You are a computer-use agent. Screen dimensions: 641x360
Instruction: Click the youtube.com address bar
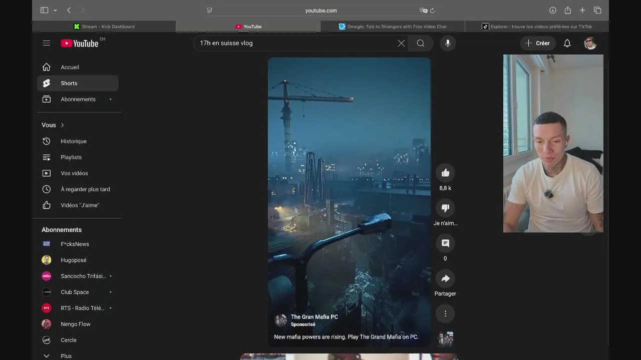click(x=321, y=10)
